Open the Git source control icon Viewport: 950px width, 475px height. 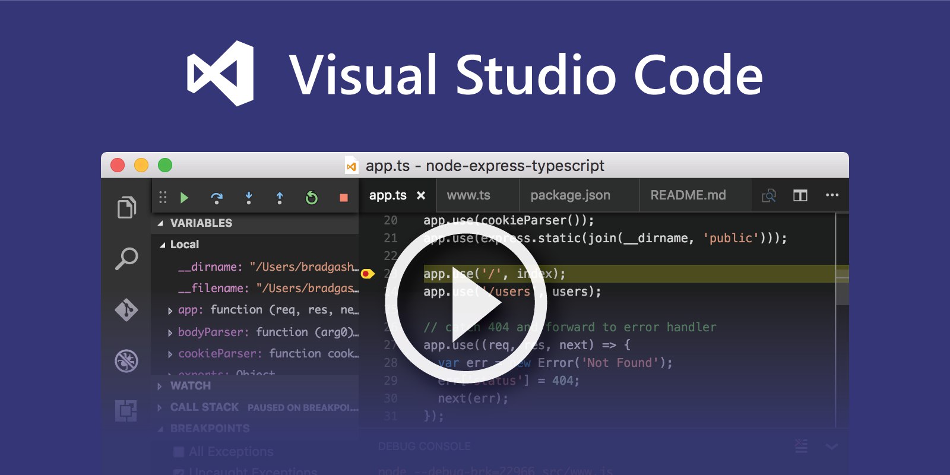(x=126, y=309)
